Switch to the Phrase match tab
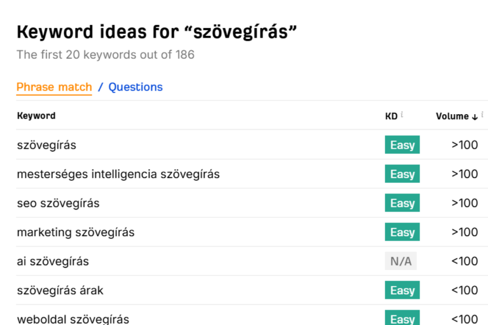 tap(54, 87)
